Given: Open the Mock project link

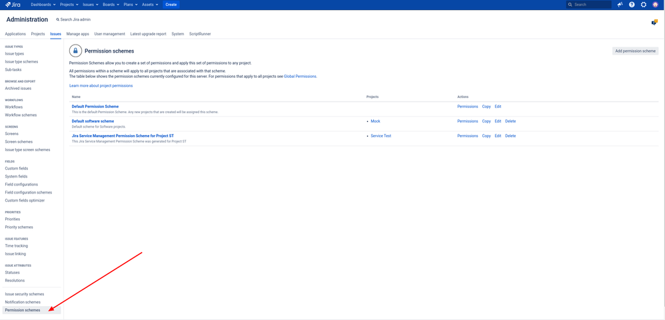Looking at the screenshot, I should click(375, 121).
